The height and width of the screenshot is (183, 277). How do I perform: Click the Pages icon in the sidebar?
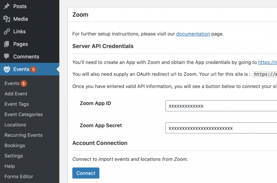coord(7,44)
